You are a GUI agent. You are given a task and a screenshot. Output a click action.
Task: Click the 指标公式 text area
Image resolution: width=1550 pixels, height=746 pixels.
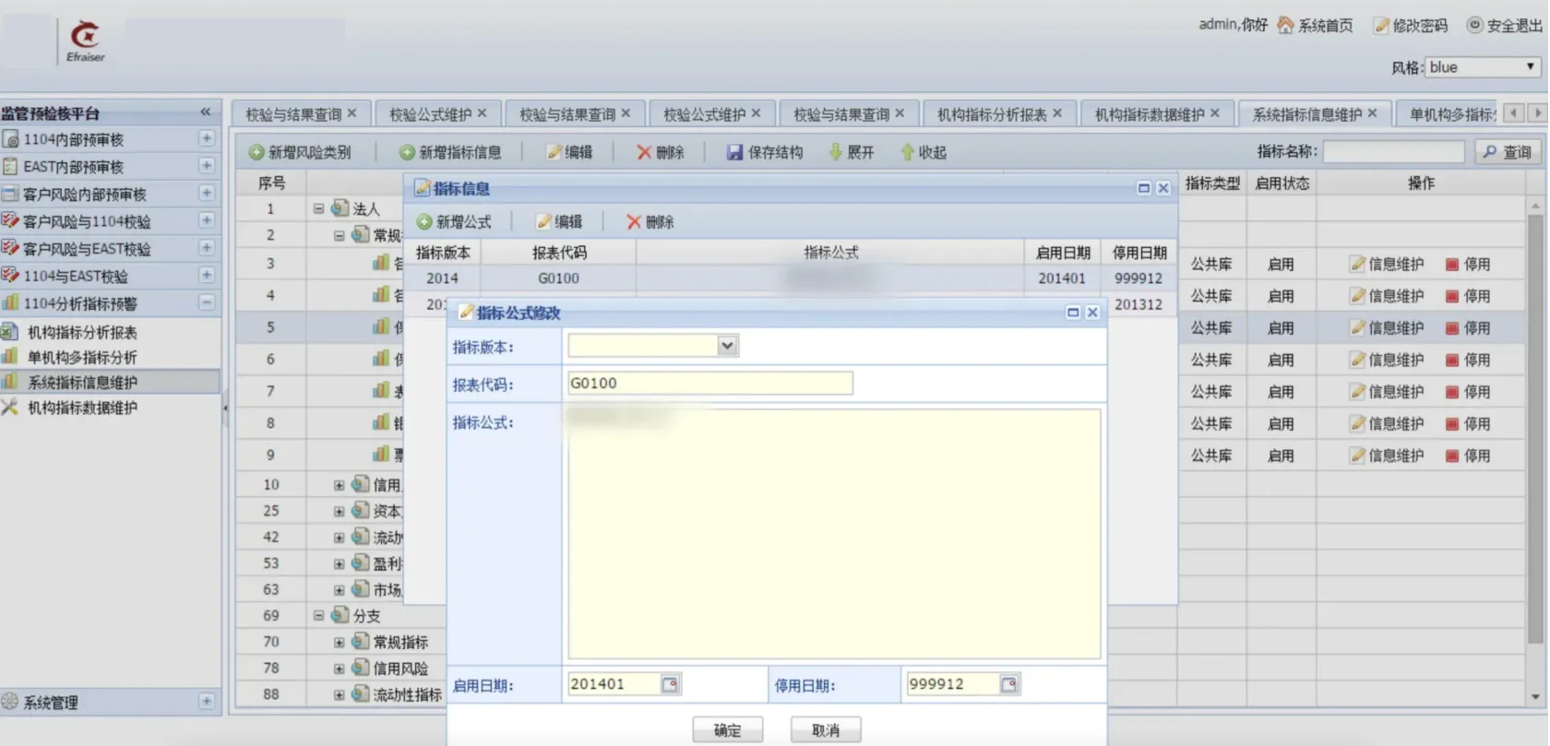coord(834,535)
